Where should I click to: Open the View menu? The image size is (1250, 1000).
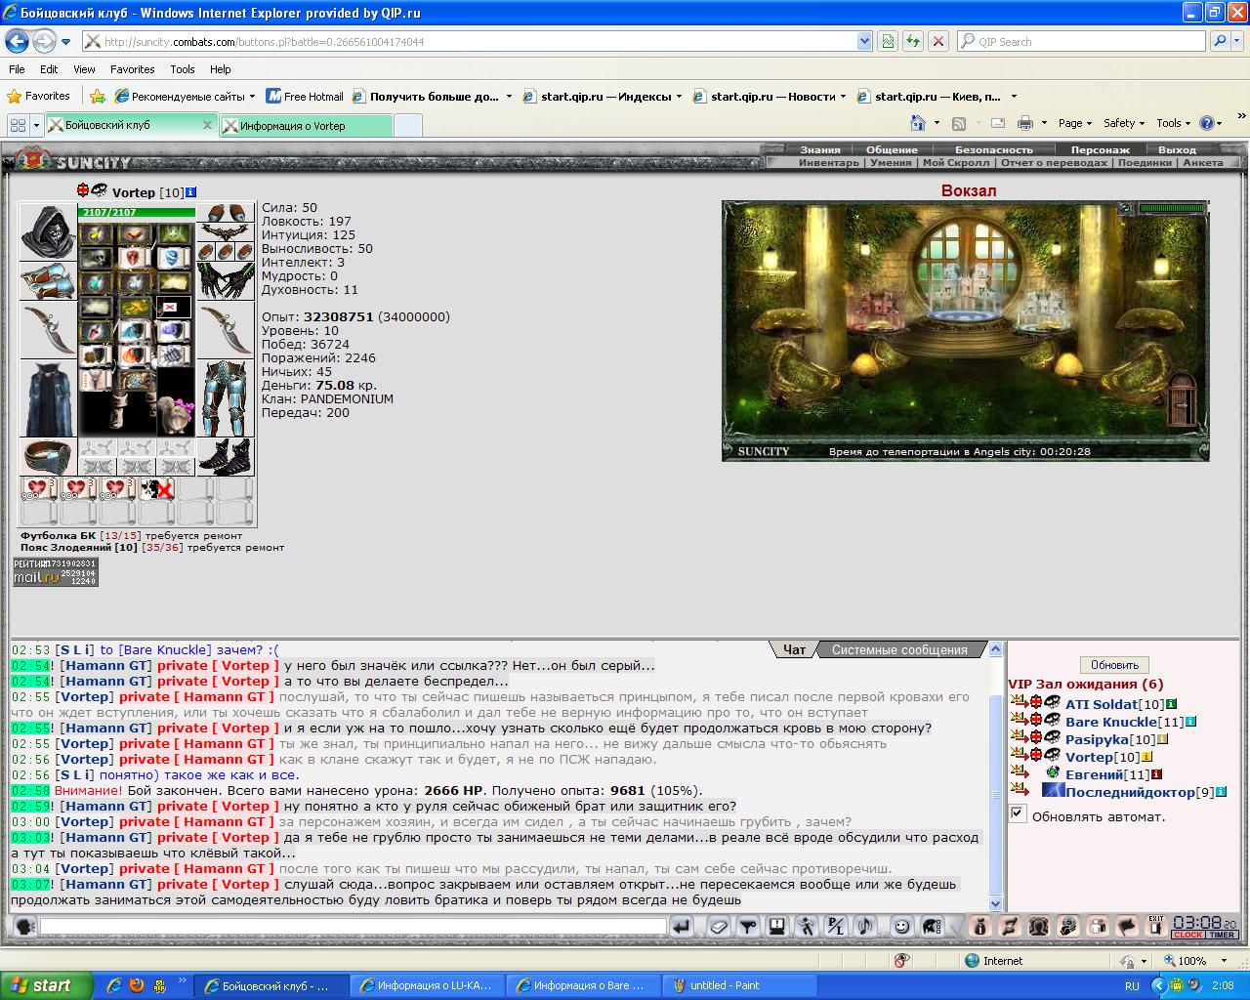(84, 69)
